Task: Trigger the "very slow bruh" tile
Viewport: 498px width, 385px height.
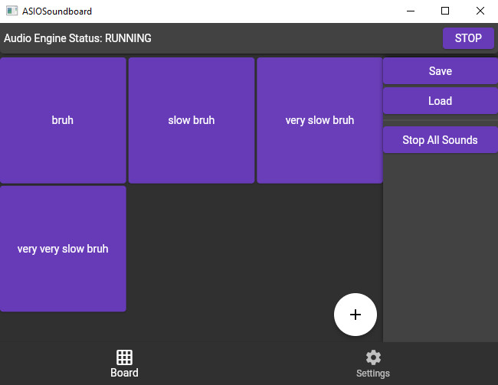Action: pyautogui.click(x=319, y=120)
